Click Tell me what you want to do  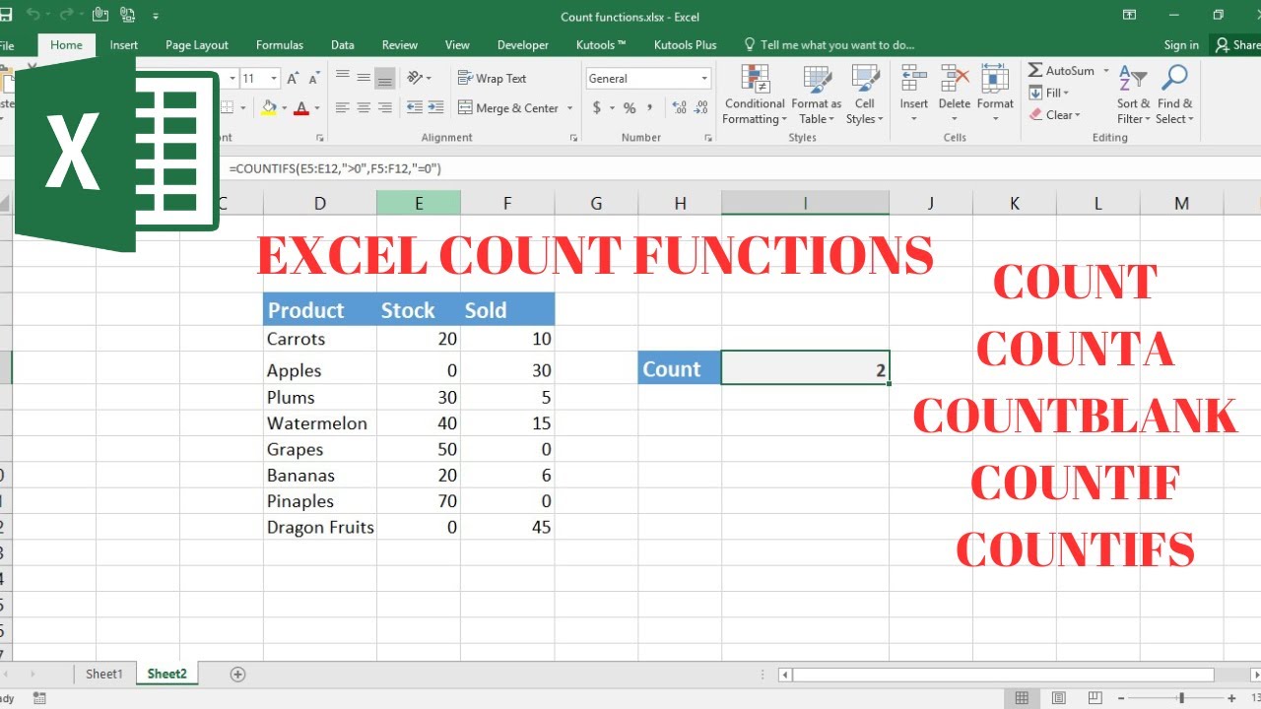tap(829, 45)
